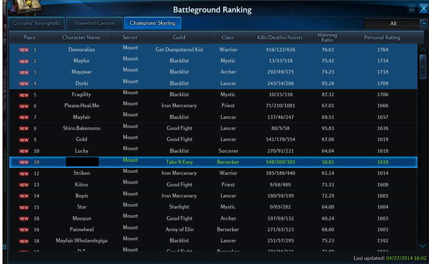Click the Last updated 04/27/2014 16:02 timestamp
This screenshot has width=429, height=264.
point(390,258)
